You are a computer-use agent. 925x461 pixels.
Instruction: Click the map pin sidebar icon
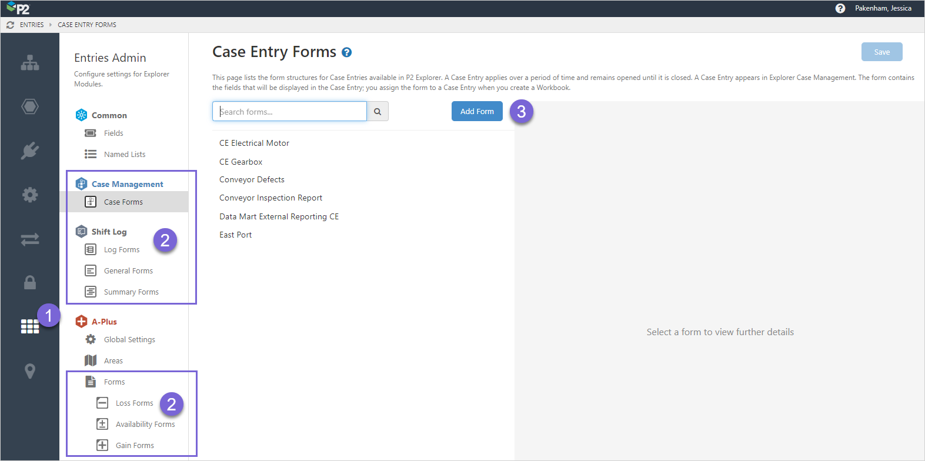(x=30, y=371)
